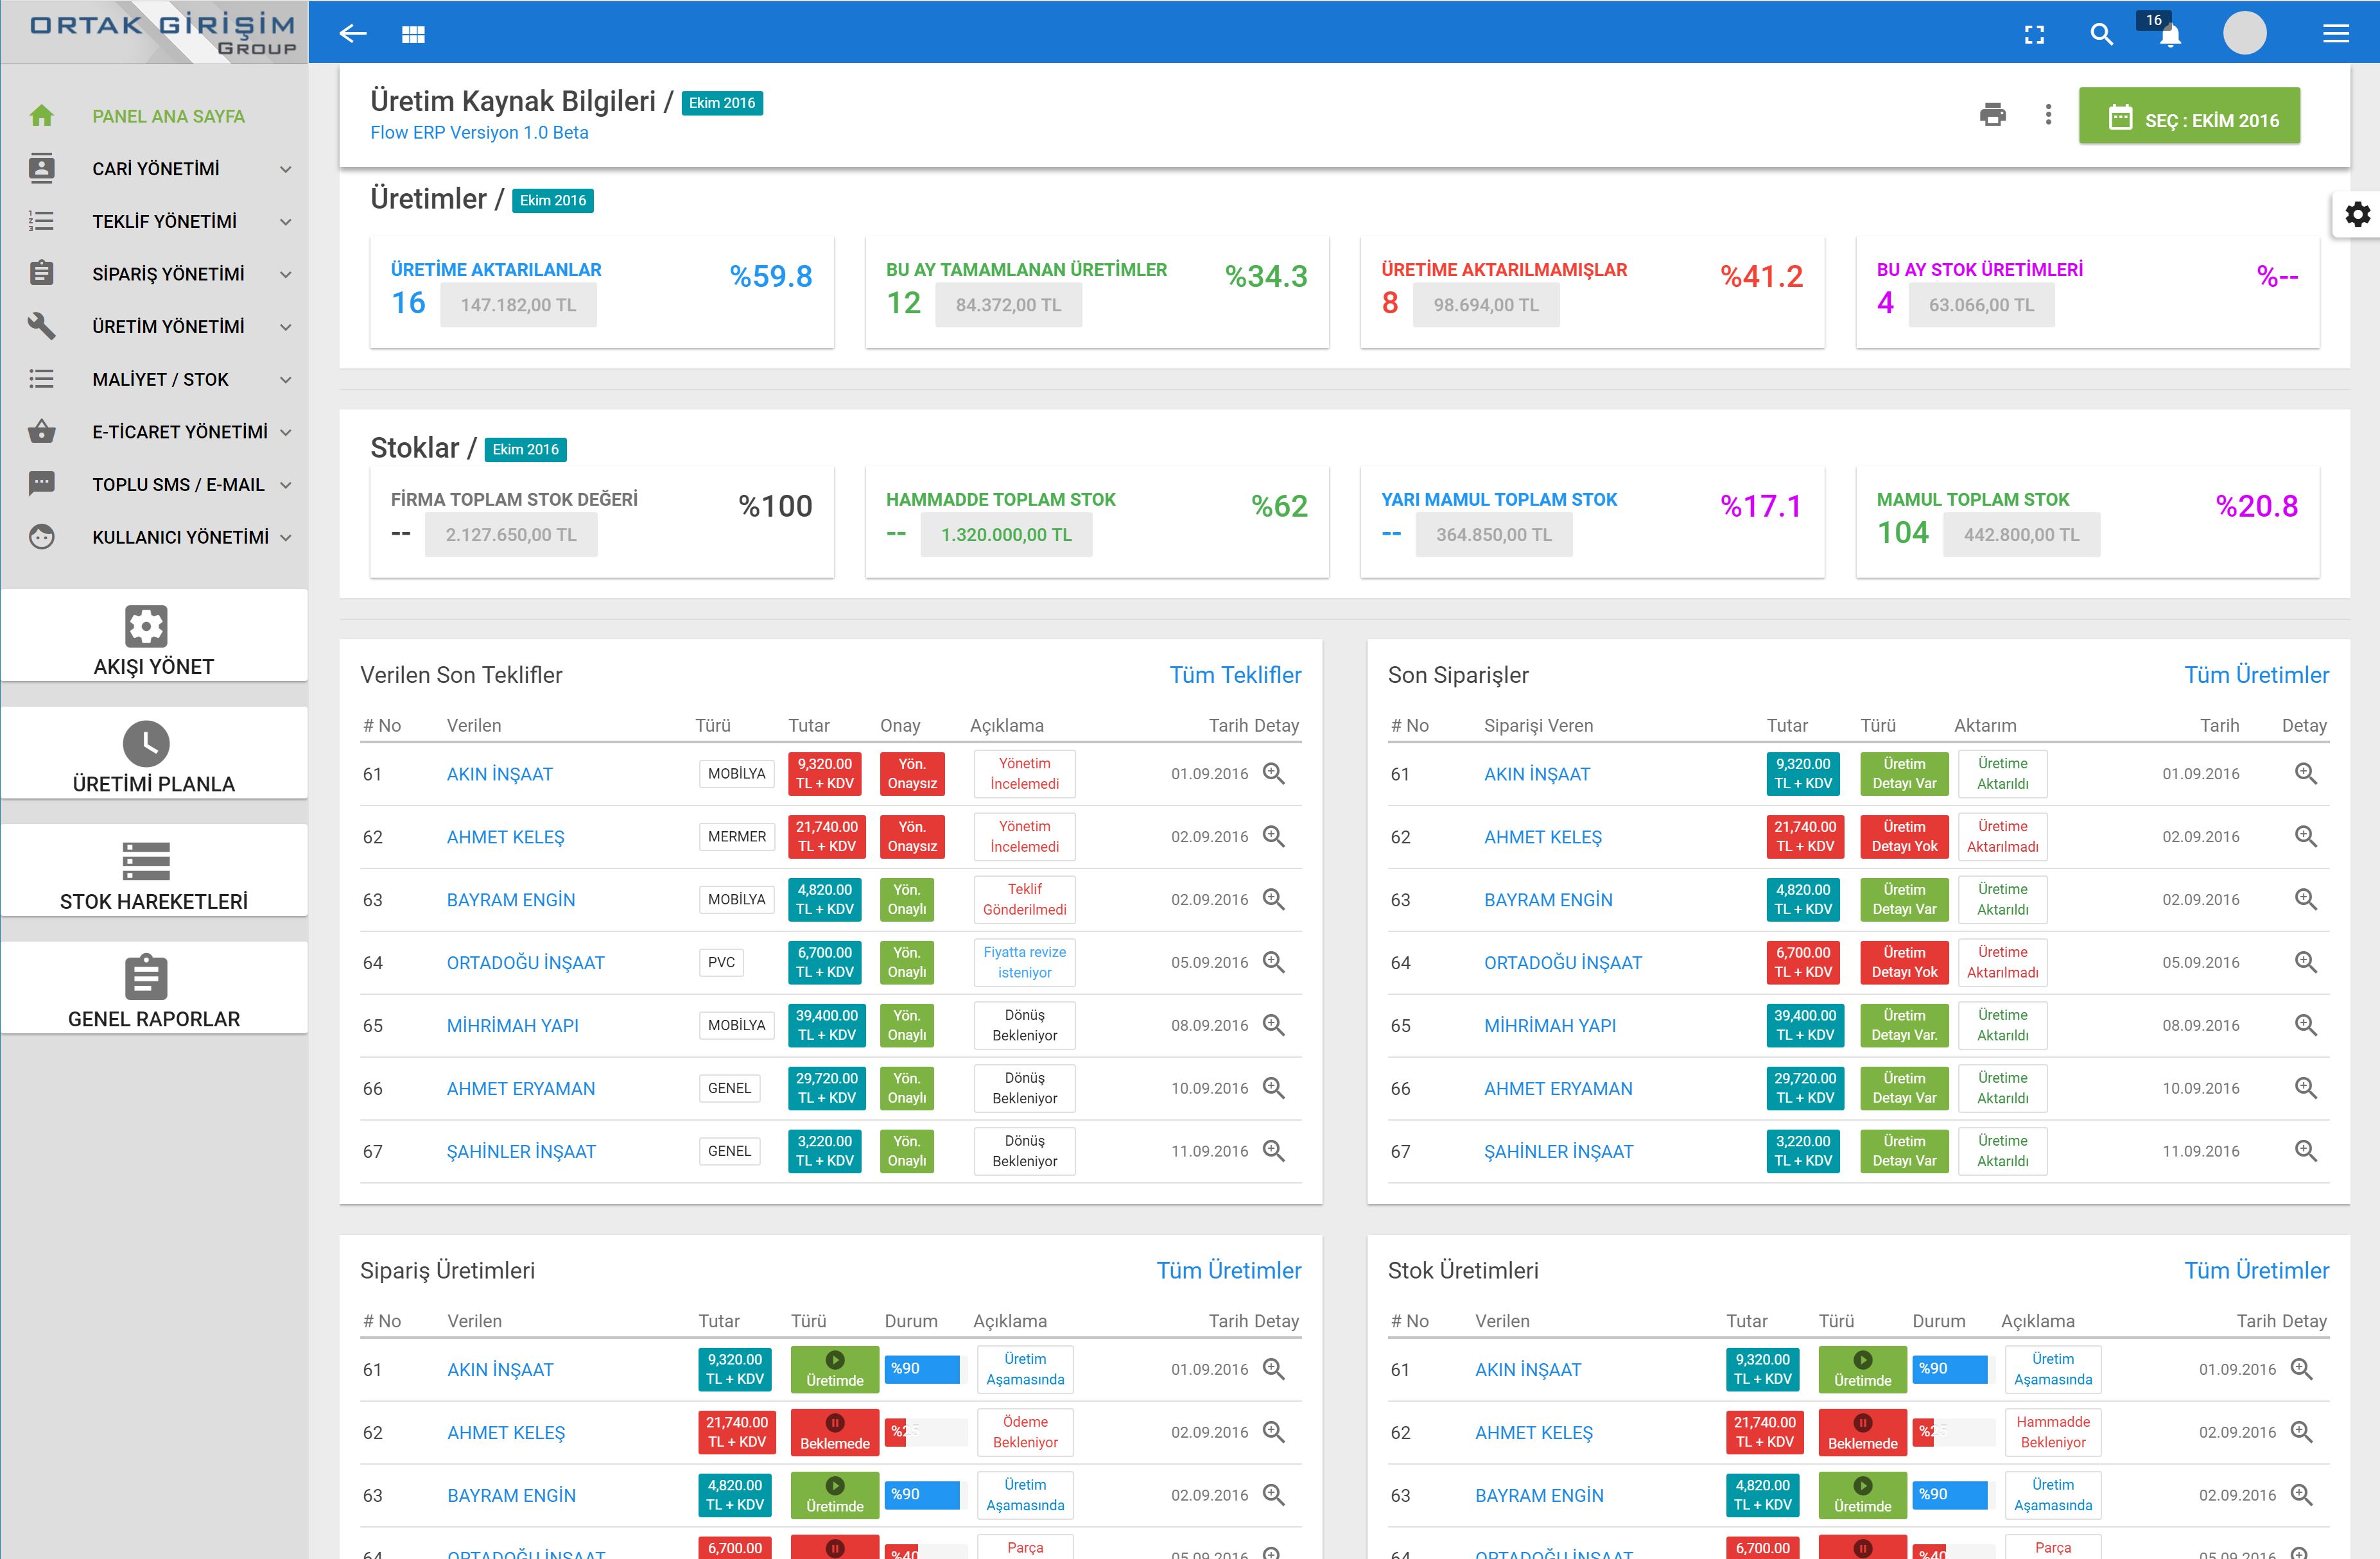Viewport: 2380px width, 1559px height.
Task: Open MİHRİMAH YAPI link in Son Siparişler
Action: click(x=1549, y=1026)
